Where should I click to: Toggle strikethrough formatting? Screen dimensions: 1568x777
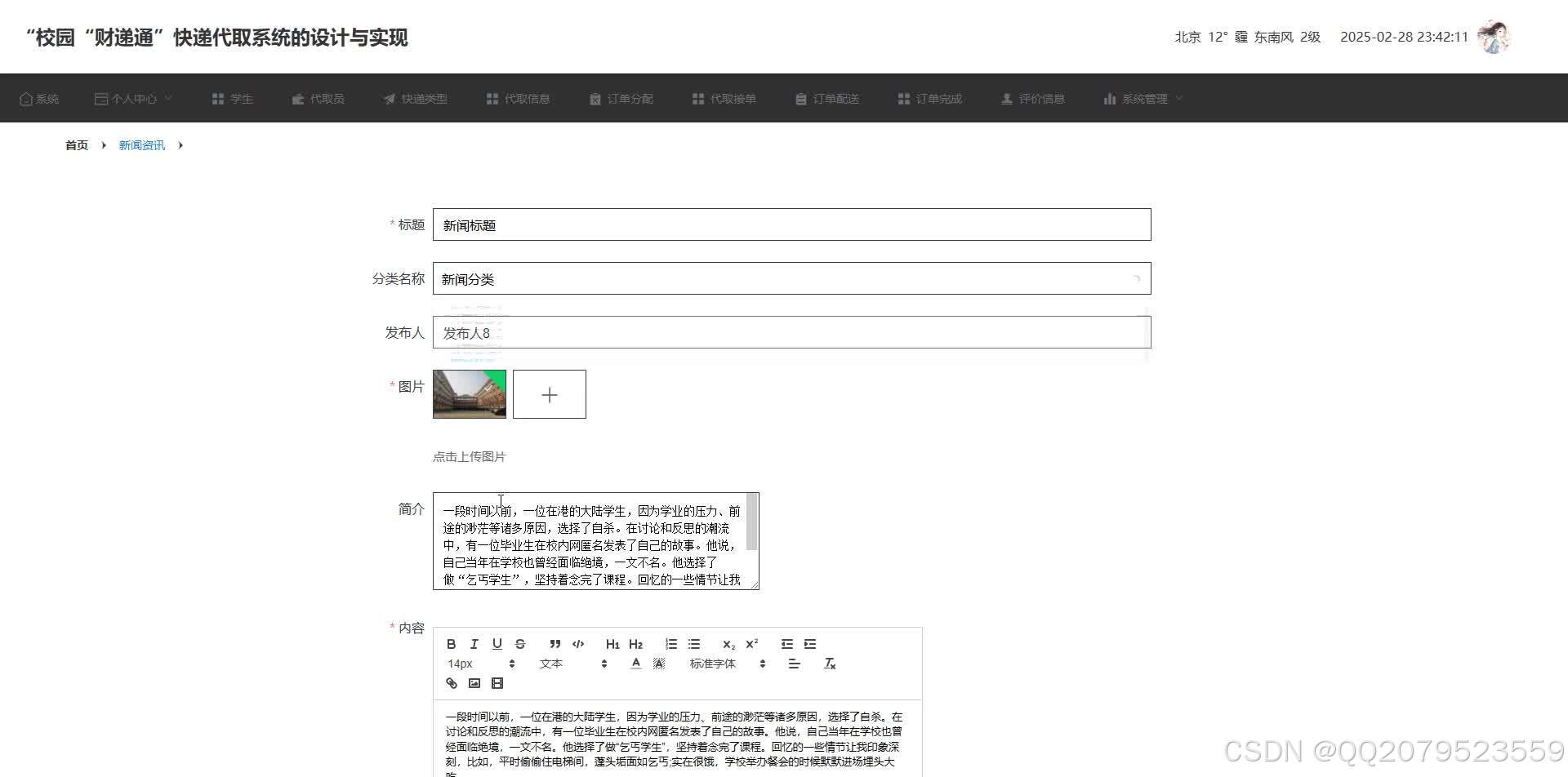519,644
